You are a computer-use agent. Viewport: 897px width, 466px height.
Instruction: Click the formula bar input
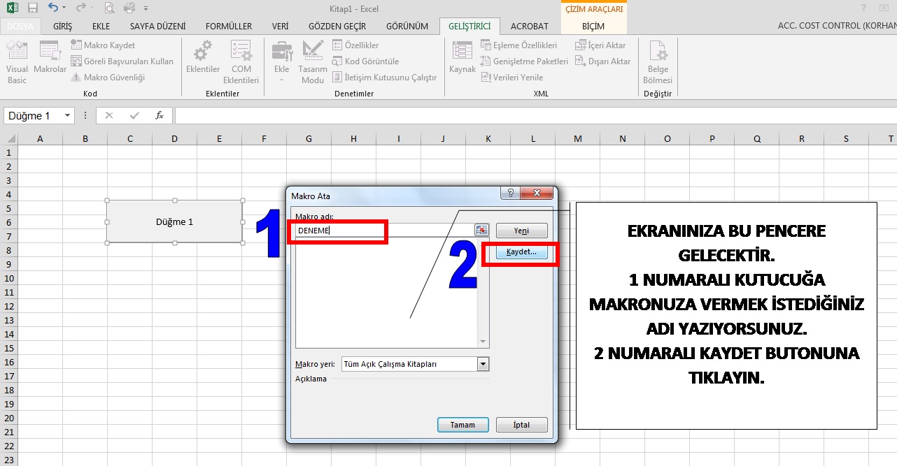535,116
